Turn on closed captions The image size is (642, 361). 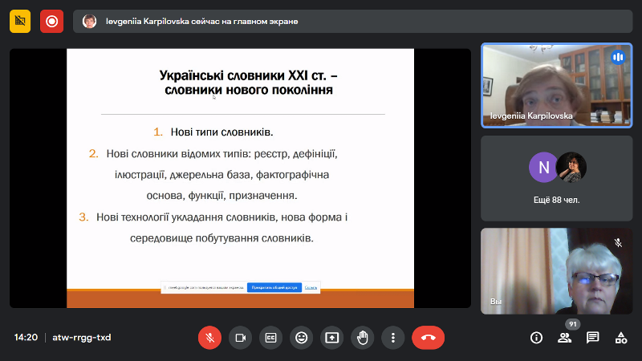(x=270, y=338)
